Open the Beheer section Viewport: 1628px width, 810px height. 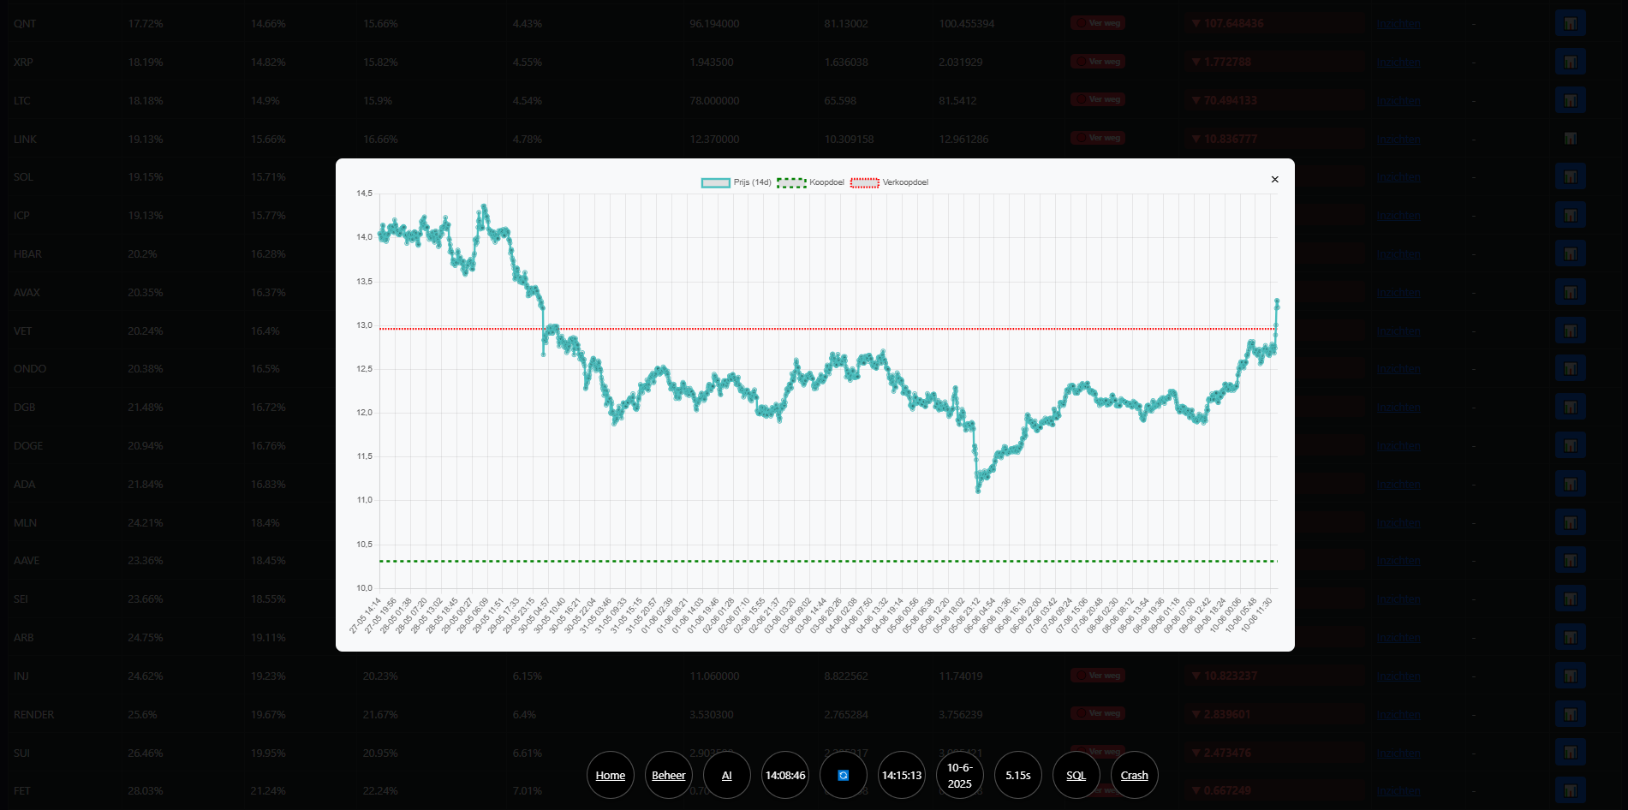coord(669,775)
